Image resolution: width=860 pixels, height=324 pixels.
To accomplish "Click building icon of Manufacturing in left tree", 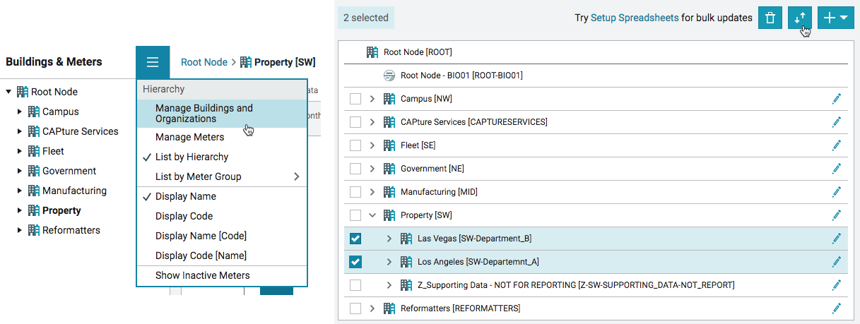I will [34, 191].
